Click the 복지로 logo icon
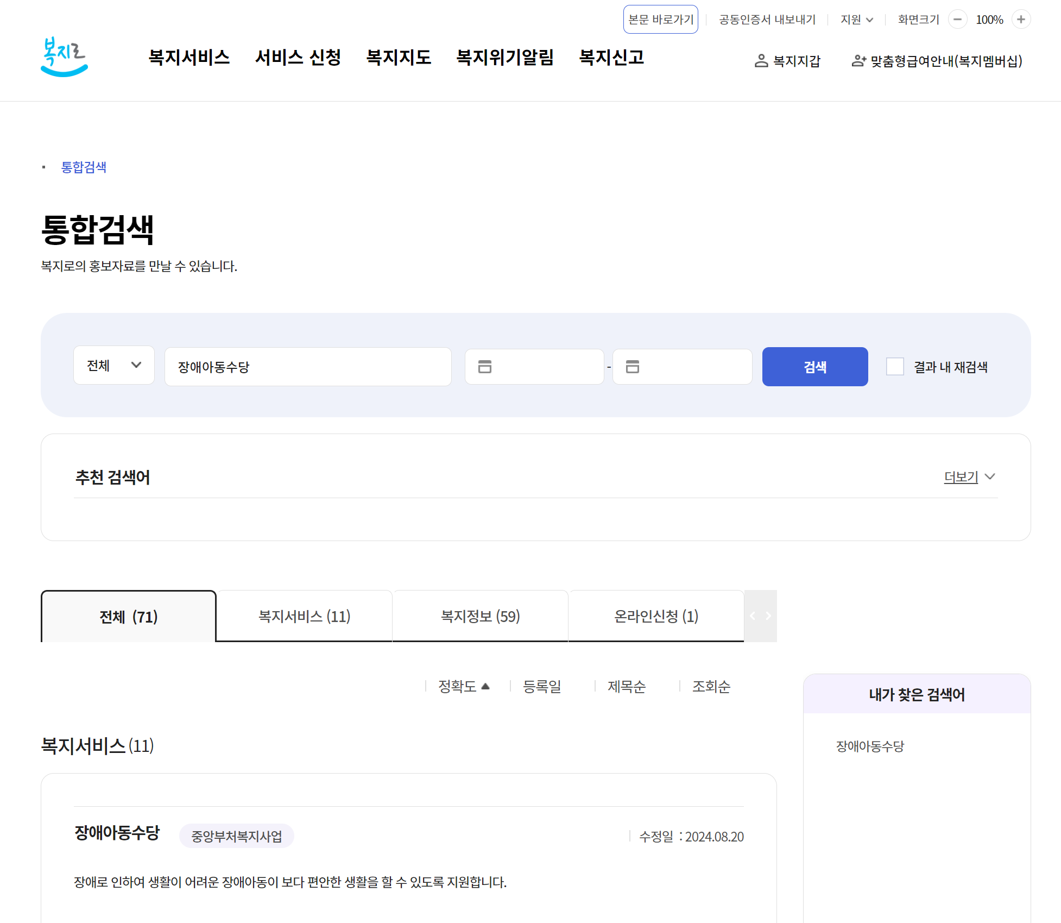This screenshot has height=923, width=1061. (x=64, y=57)
